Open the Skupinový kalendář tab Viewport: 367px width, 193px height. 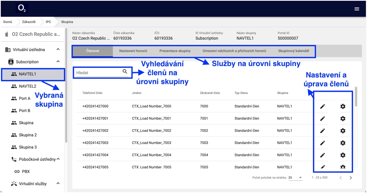pyautogui.click(x=294, y=51)
